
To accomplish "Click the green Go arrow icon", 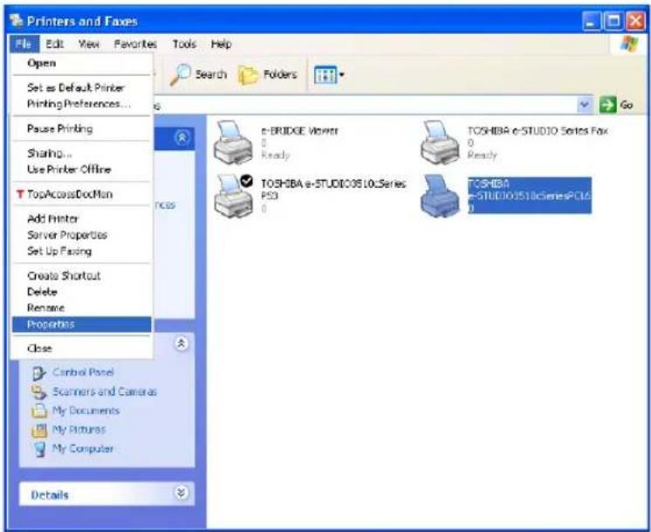I will (607, 104).
